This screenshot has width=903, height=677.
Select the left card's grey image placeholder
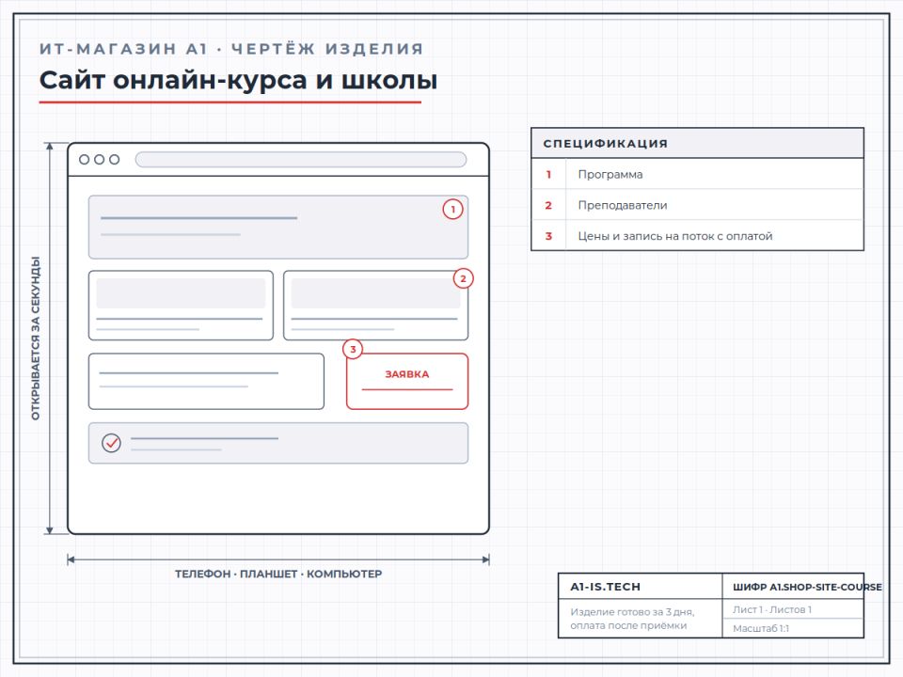tap(181, 293)
